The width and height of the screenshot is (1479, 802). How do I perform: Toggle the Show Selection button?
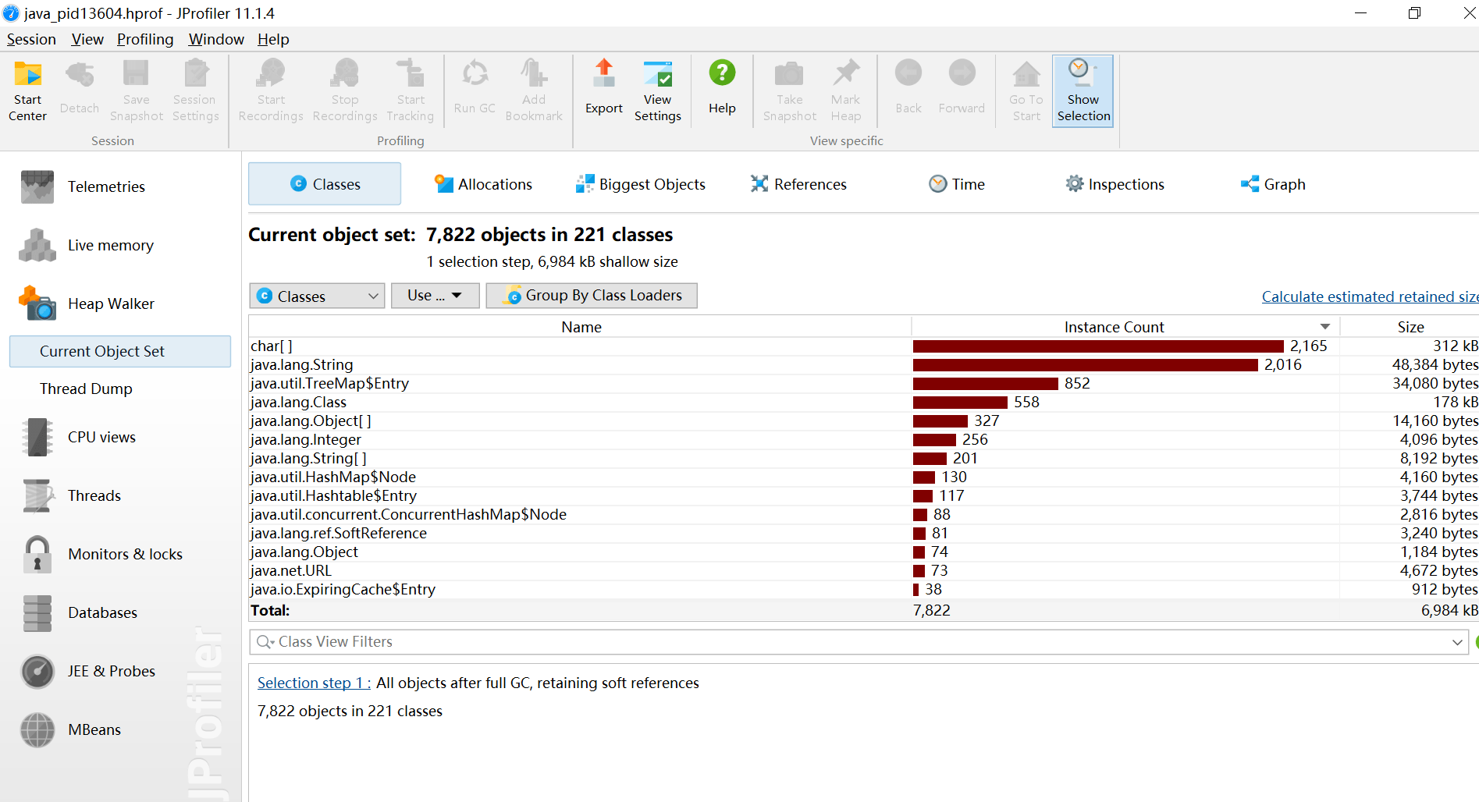point(1083,91)
